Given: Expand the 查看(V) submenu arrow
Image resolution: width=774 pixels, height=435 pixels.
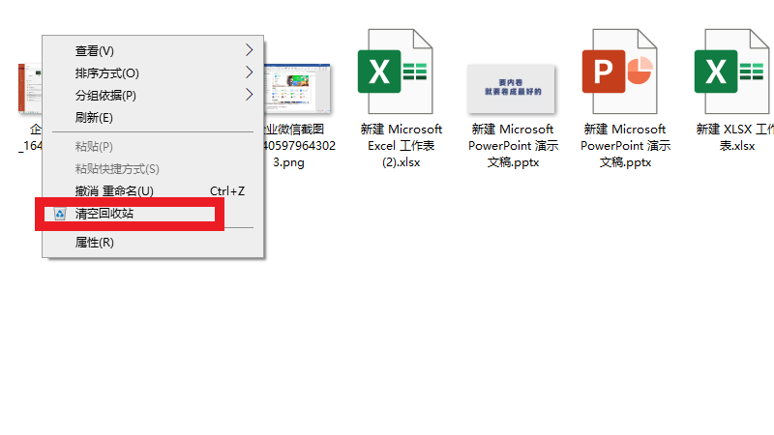Looking at the screenshot, I should [x=249, y=50].
